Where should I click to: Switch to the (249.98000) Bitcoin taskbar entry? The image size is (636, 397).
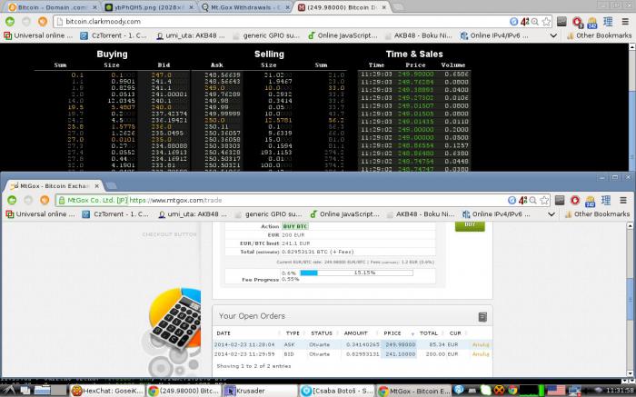[x=184, y=391]
